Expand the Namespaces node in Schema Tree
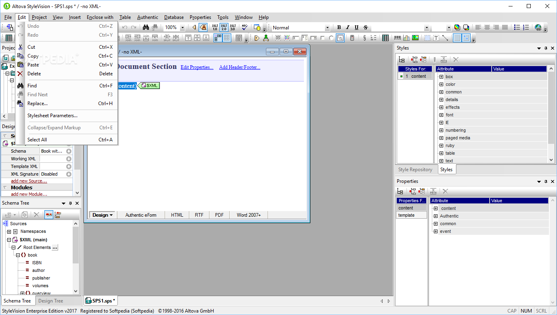557x315 pixels. [9, 232]
